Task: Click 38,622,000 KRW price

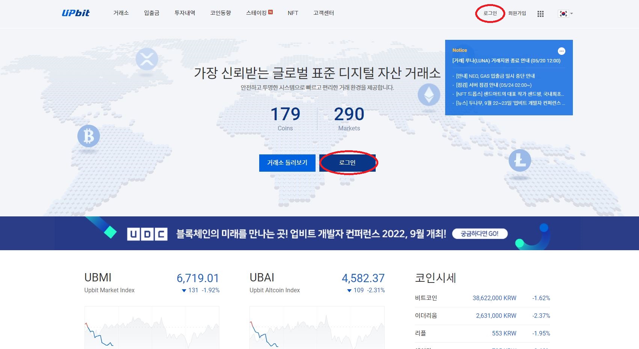Action: pyautogui.click(x=494, y=298)
